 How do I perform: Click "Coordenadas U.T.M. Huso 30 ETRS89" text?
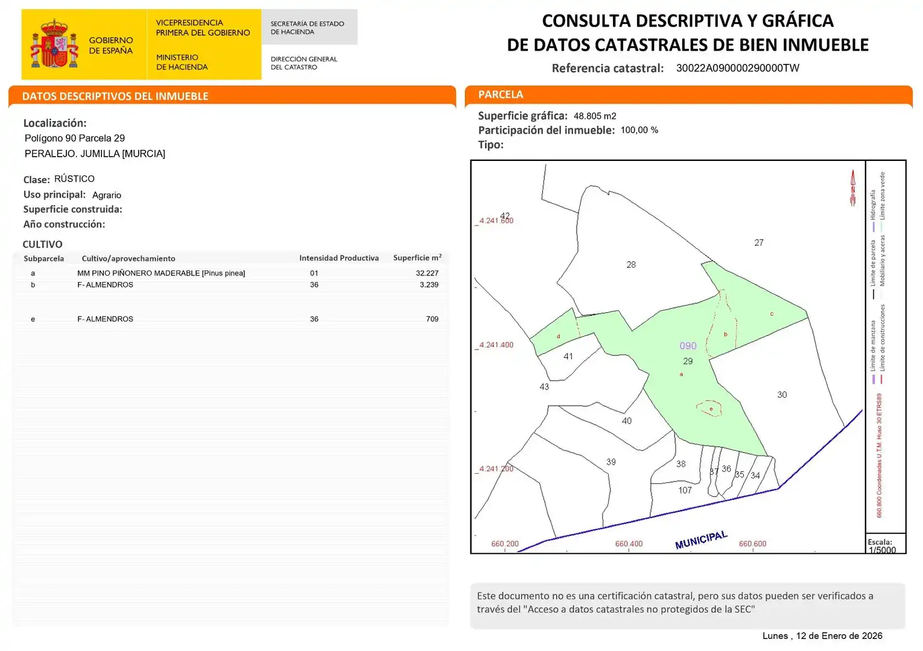(x=880, y=445)
